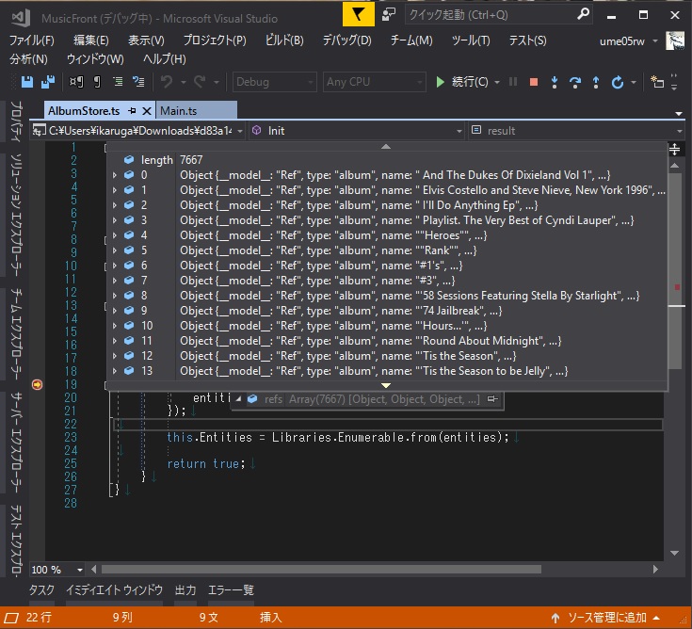
Task: Click the vertical scrollbar thumb
Action: pos(674,271)
